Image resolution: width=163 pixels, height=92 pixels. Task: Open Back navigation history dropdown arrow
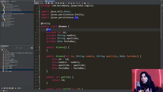click(50, 3)
